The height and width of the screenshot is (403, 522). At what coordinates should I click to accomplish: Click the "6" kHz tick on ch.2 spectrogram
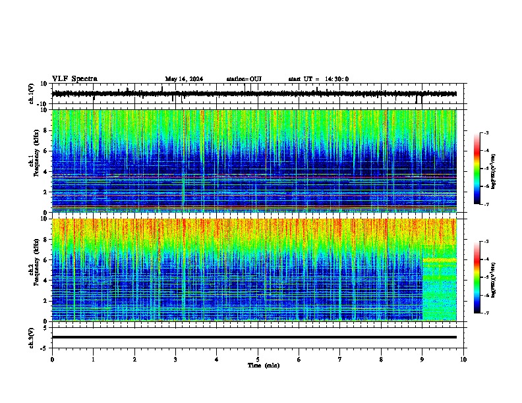click(46, 260)
